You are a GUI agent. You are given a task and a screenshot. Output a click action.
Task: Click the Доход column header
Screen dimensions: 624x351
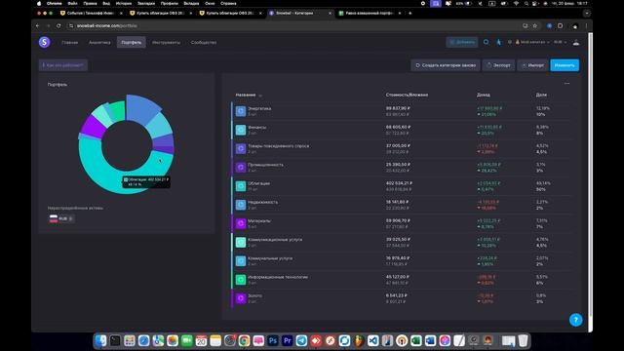tap(484, 95)
